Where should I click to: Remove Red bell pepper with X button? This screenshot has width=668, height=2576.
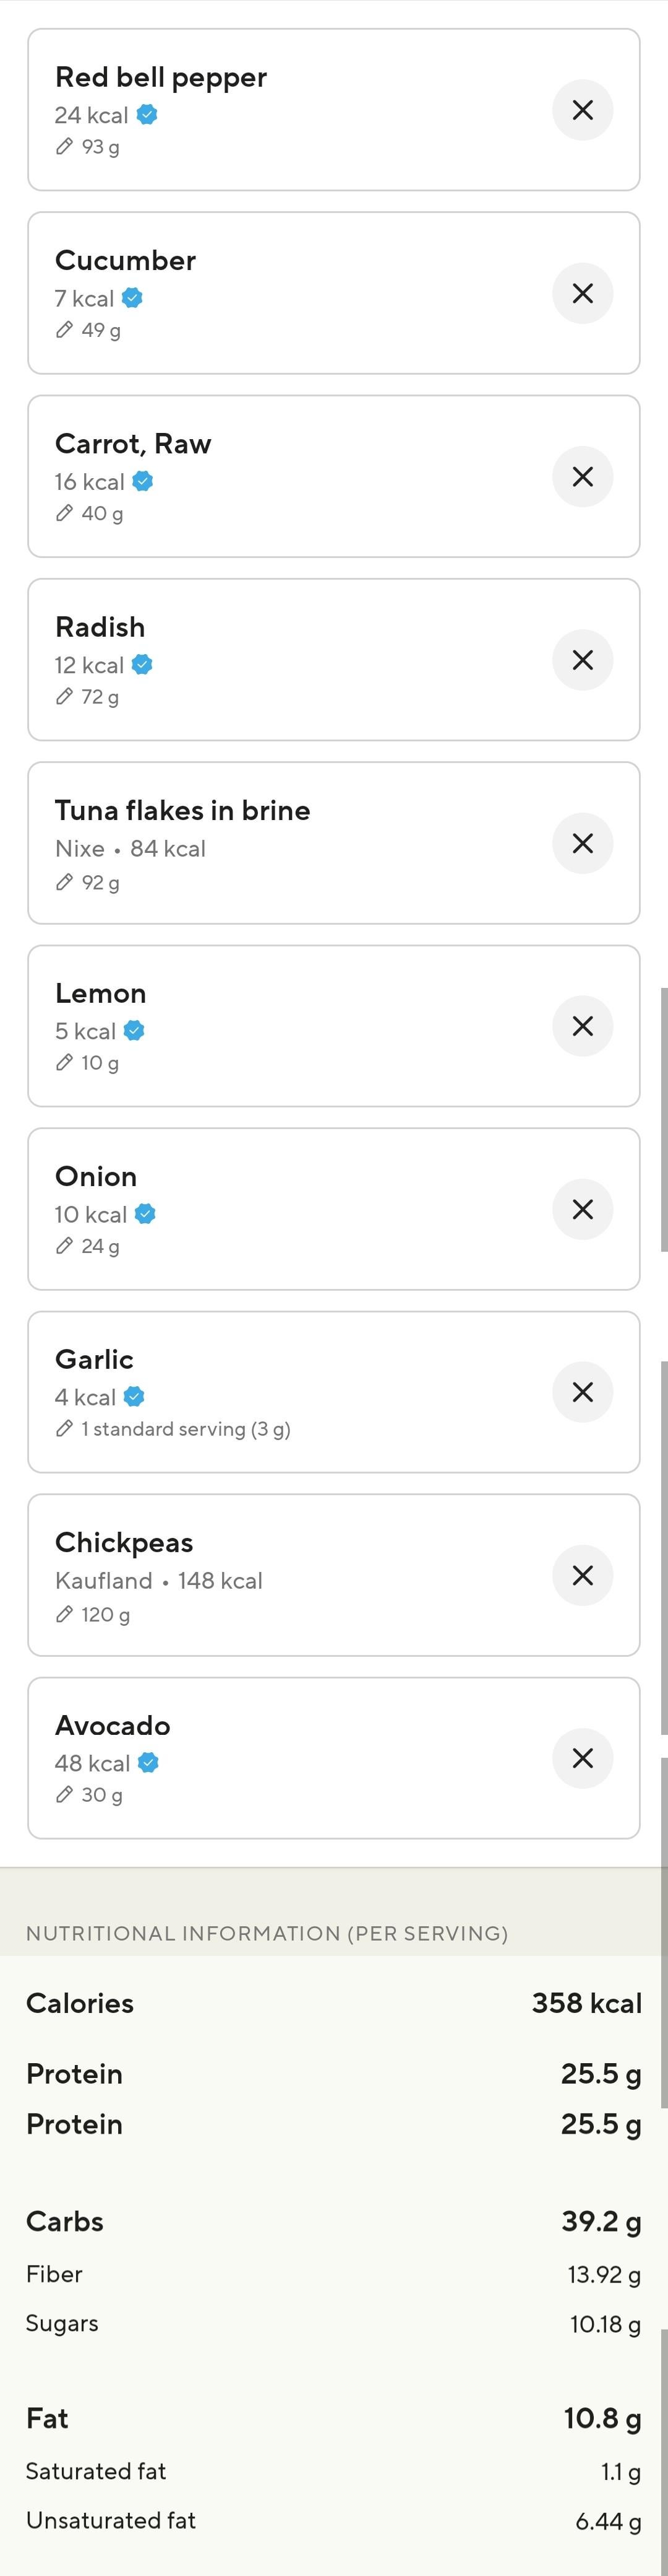click(582, 110)
